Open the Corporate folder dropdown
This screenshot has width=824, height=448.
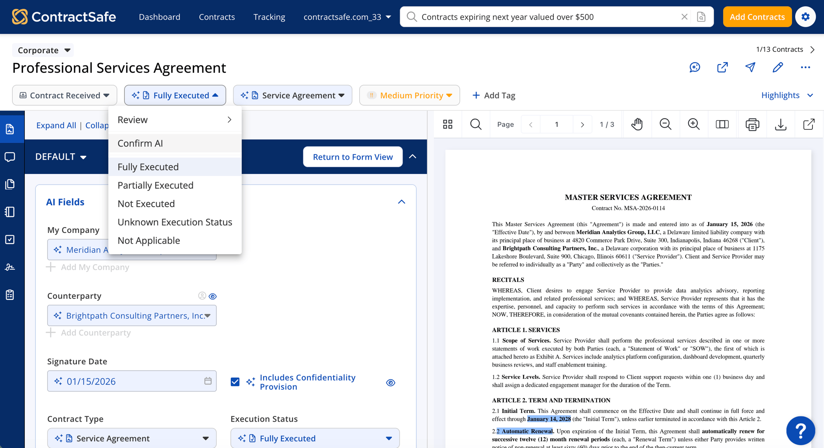tap(44, 50)
